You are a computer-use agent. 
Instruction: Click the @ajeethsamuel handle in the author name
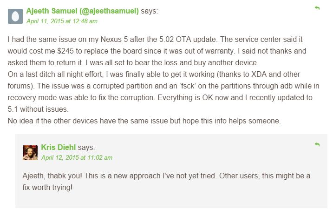pos(109,11)
